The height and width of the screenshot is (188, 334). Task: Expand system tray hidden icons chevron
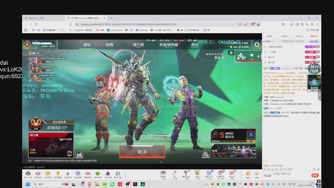click(207, 184)
